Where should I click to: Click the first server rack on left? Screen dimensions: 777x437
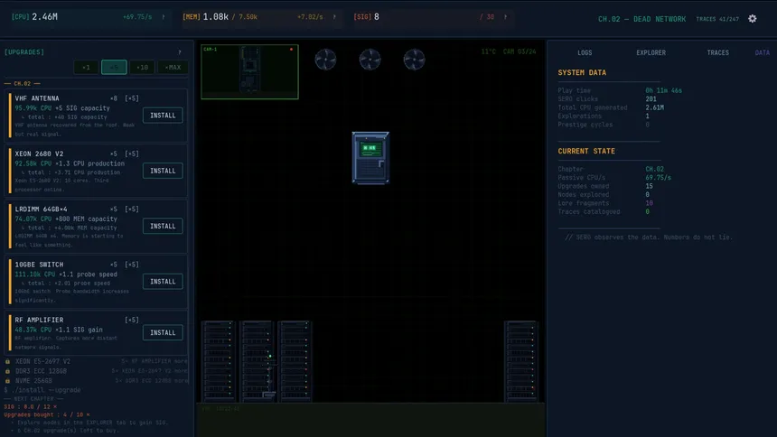point(219,362)
